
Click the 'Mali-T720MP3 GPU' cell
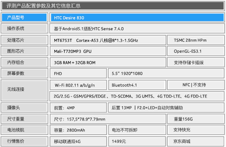(x=108, y=51)
